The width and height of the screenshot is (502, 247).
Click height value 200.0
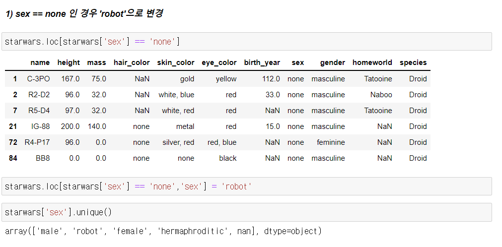70,126
